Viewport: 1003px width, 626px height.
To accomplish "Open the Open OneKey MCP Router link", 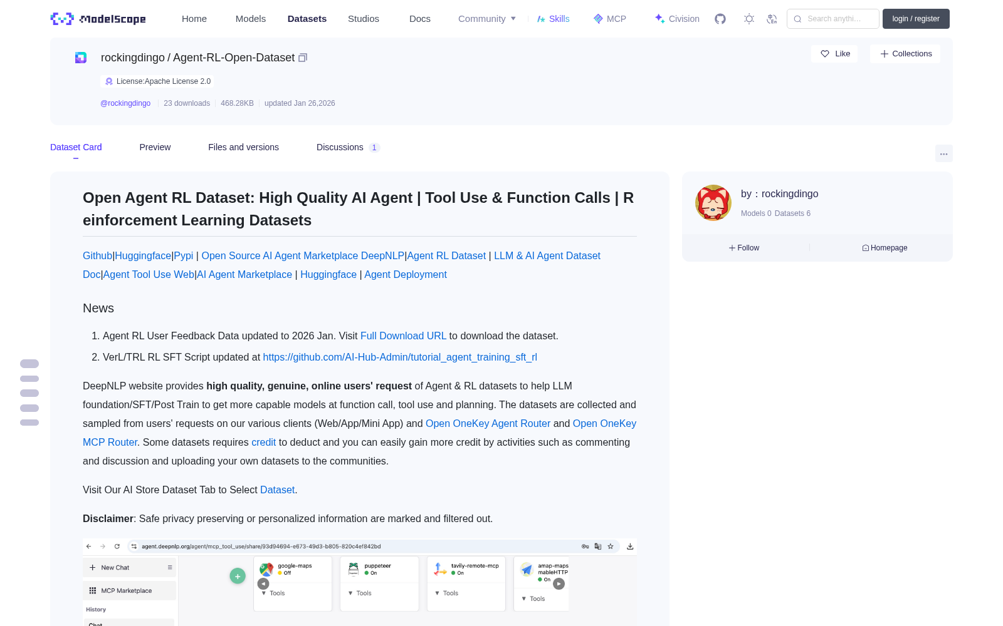I will (x=604, y=423).
